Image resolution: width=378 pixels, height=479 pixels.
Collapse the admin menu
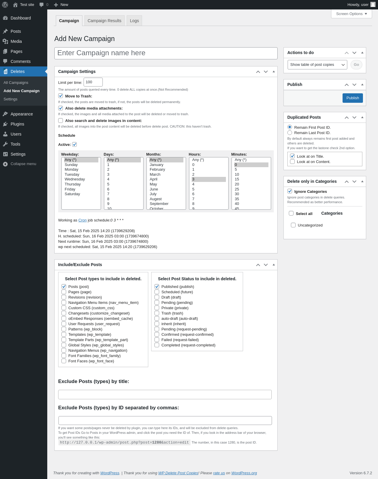[x=24, y=164]
